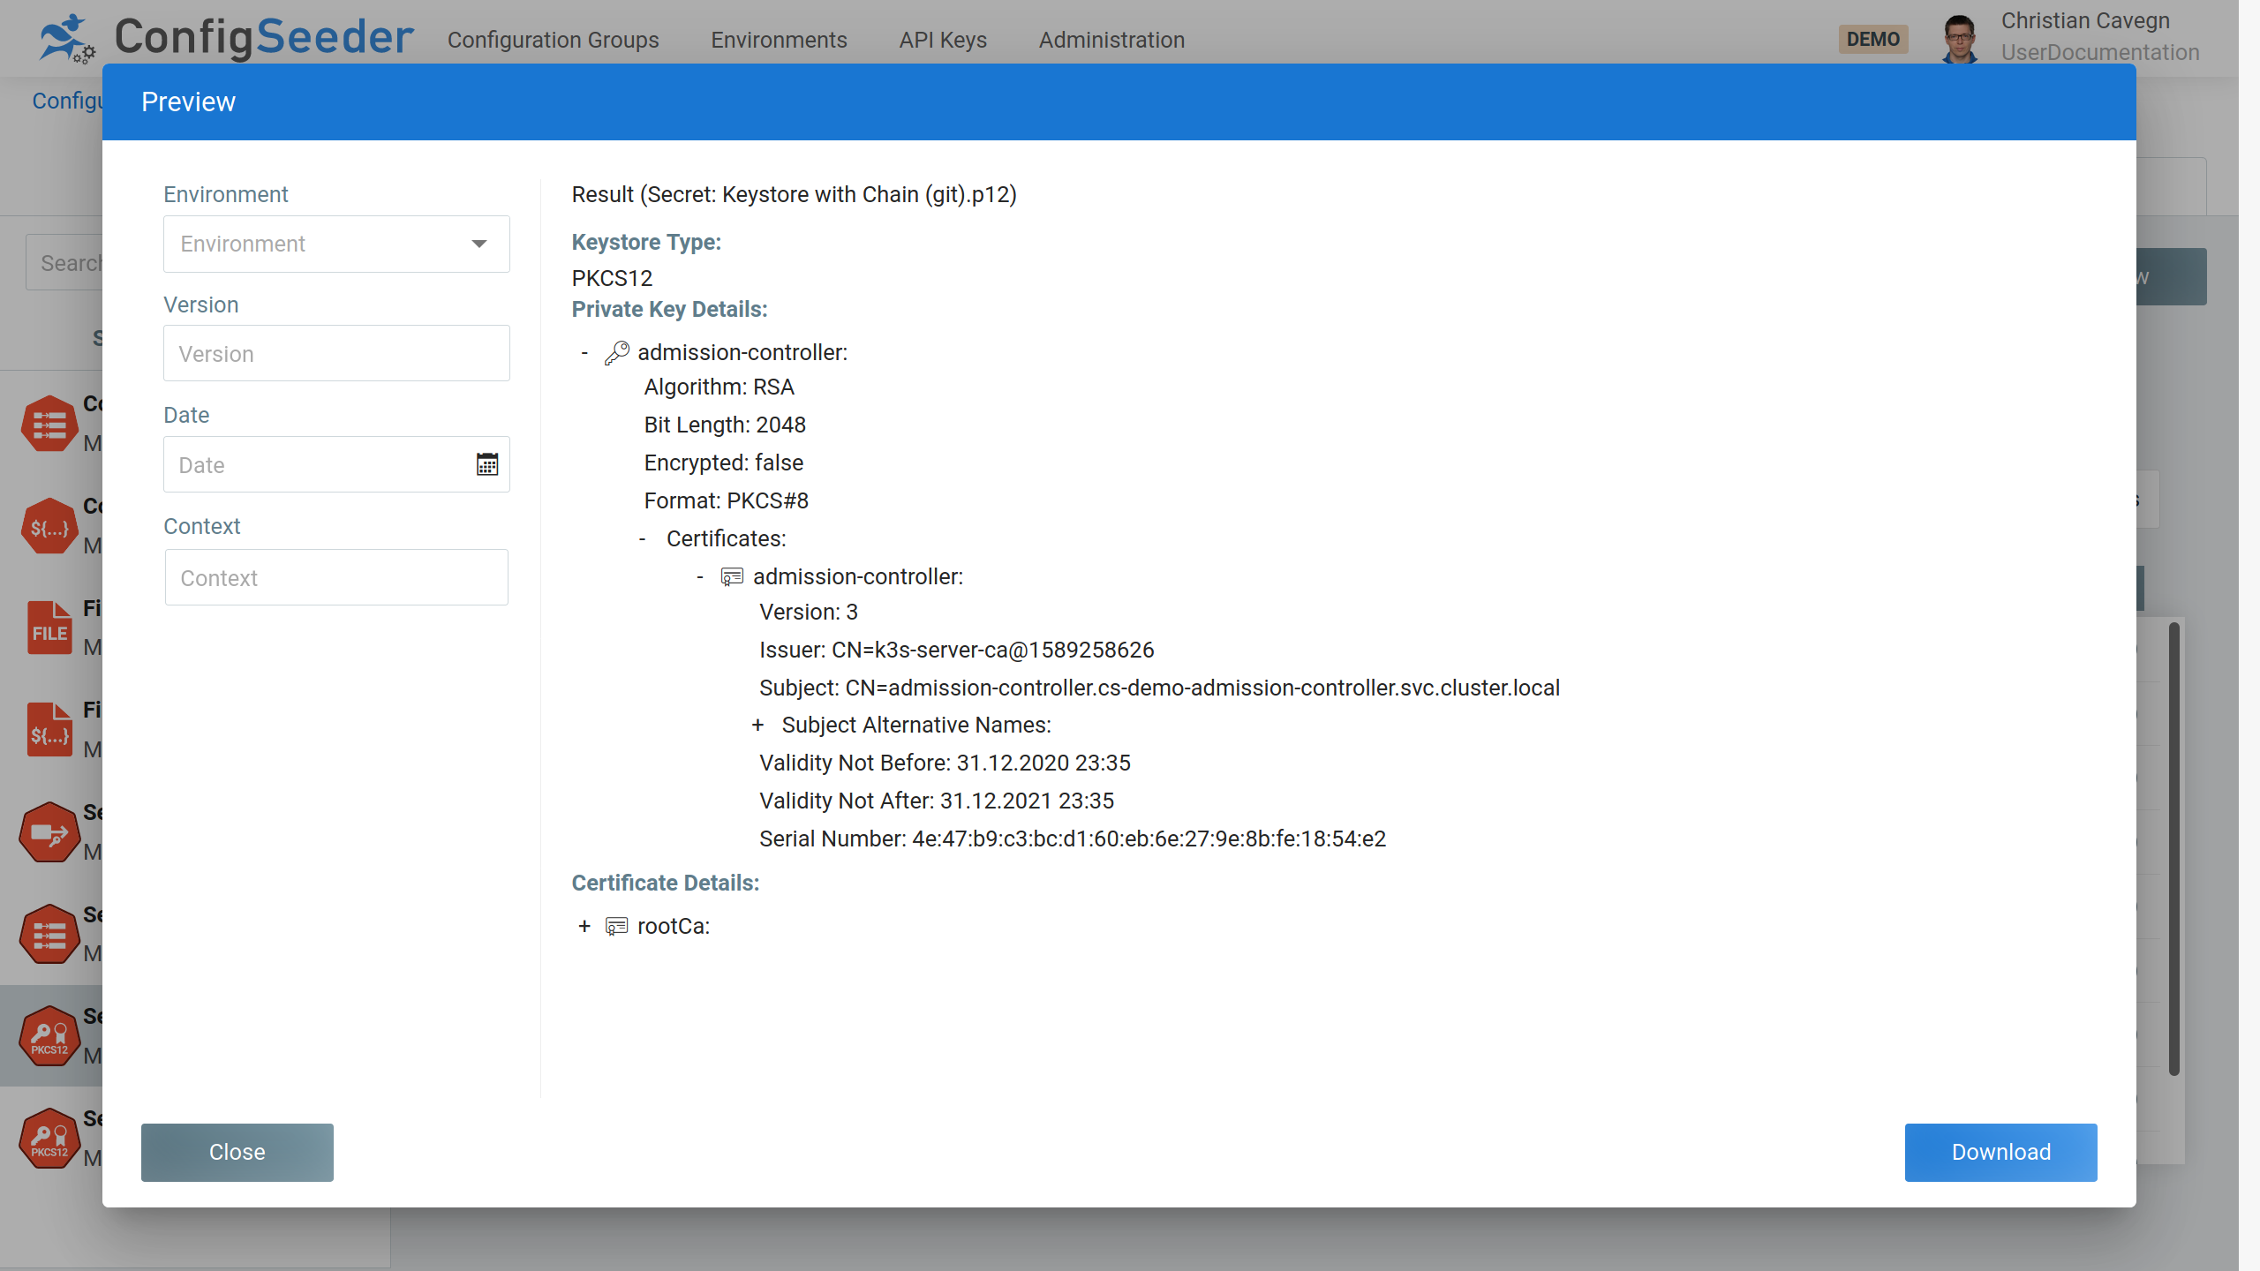2260x1271 pixels.
Task: Open the Administration menu
Action: (1111, 40)
